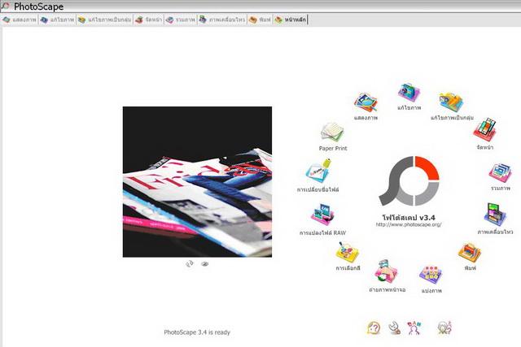Launch the แบ่งภาพ splitter icon
The height and width of the screenshot is (347, 521).
[431, 275]
